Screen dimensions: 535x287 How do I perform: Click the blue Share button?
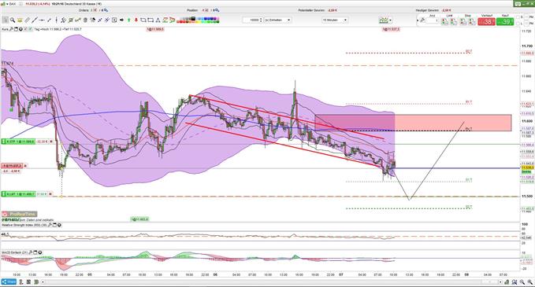click(9, 282)
